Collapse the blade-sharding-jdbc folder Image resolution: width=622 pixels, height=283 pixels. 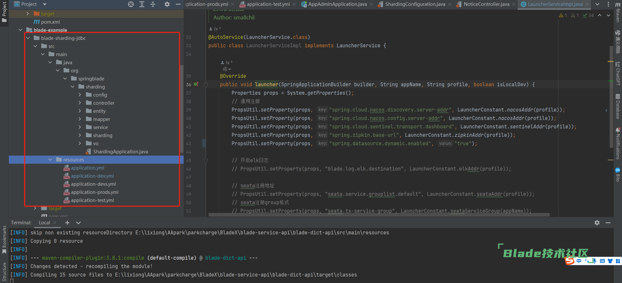pos(28,38)
